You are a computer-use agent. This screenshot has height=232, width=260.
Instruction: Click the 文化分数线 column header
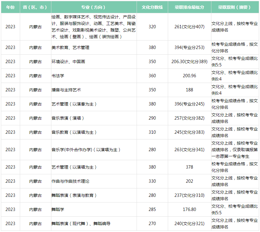pyautogui.click(x=152, y=7)
